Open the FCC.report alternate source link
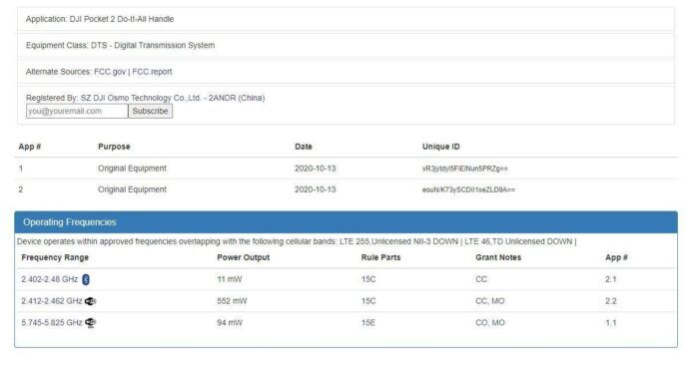Viewport: 699px width, 366px height. [x=152, y=72]
